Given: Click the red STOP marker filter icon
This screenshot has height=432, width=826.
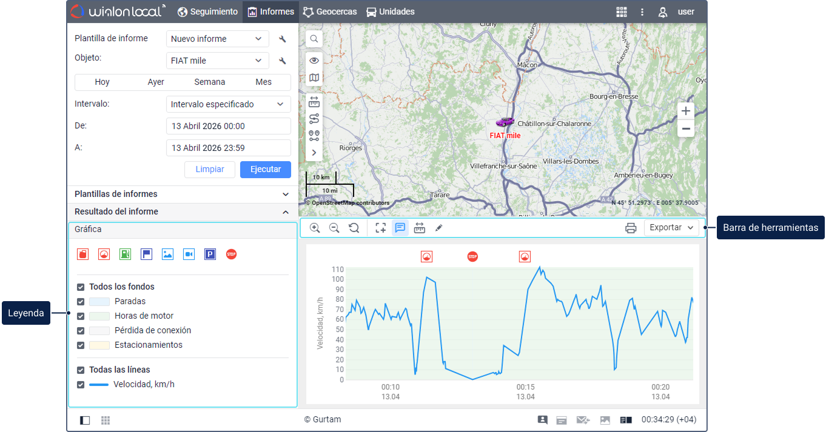Looking at the screenshot, I should (x=231, y=254).
